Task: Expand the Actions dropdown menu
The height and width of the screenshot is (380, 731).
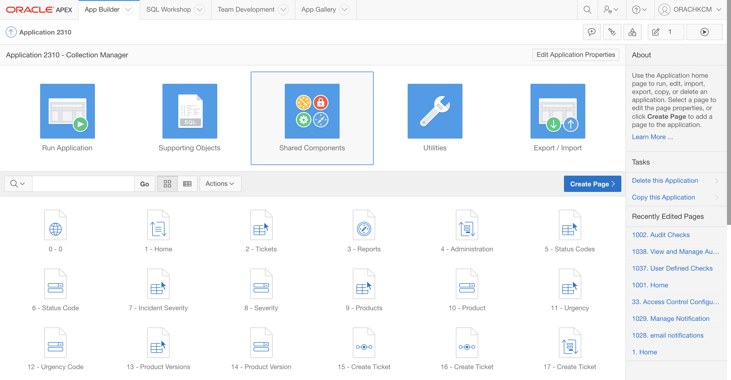Action: (x=220, y=184)
